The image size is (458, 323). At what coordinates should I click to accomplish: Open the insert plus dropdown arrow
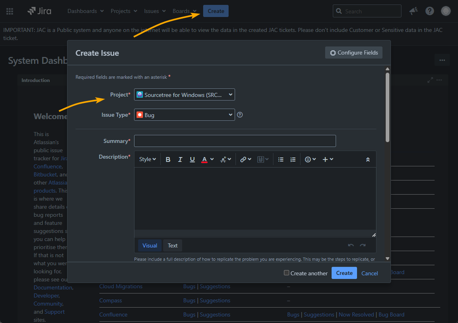[x=331, y=159]
